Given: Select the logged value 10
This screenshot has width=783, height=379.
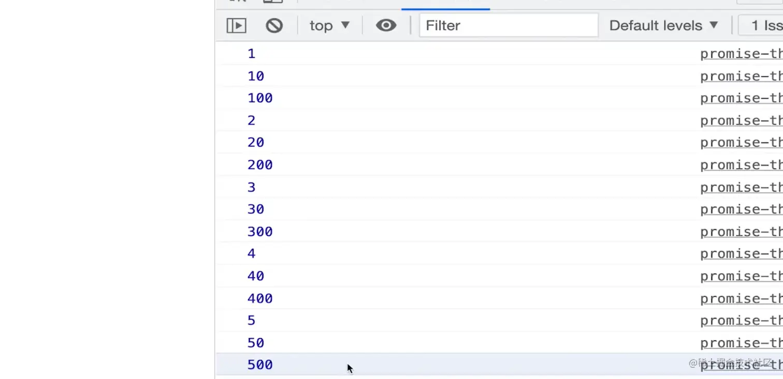Looking at the screenshot, I should (256, 76).
